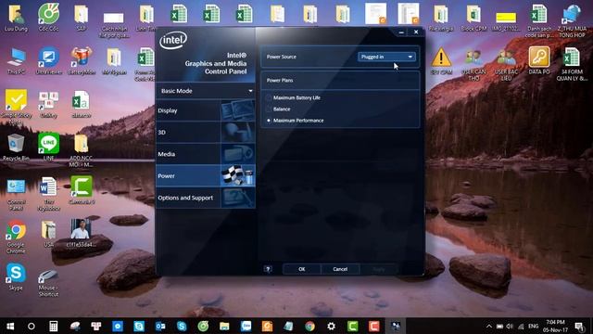Screen dimensions: 593x334
Task: Open the Recycle Bin
Action: tap(16, 148)
